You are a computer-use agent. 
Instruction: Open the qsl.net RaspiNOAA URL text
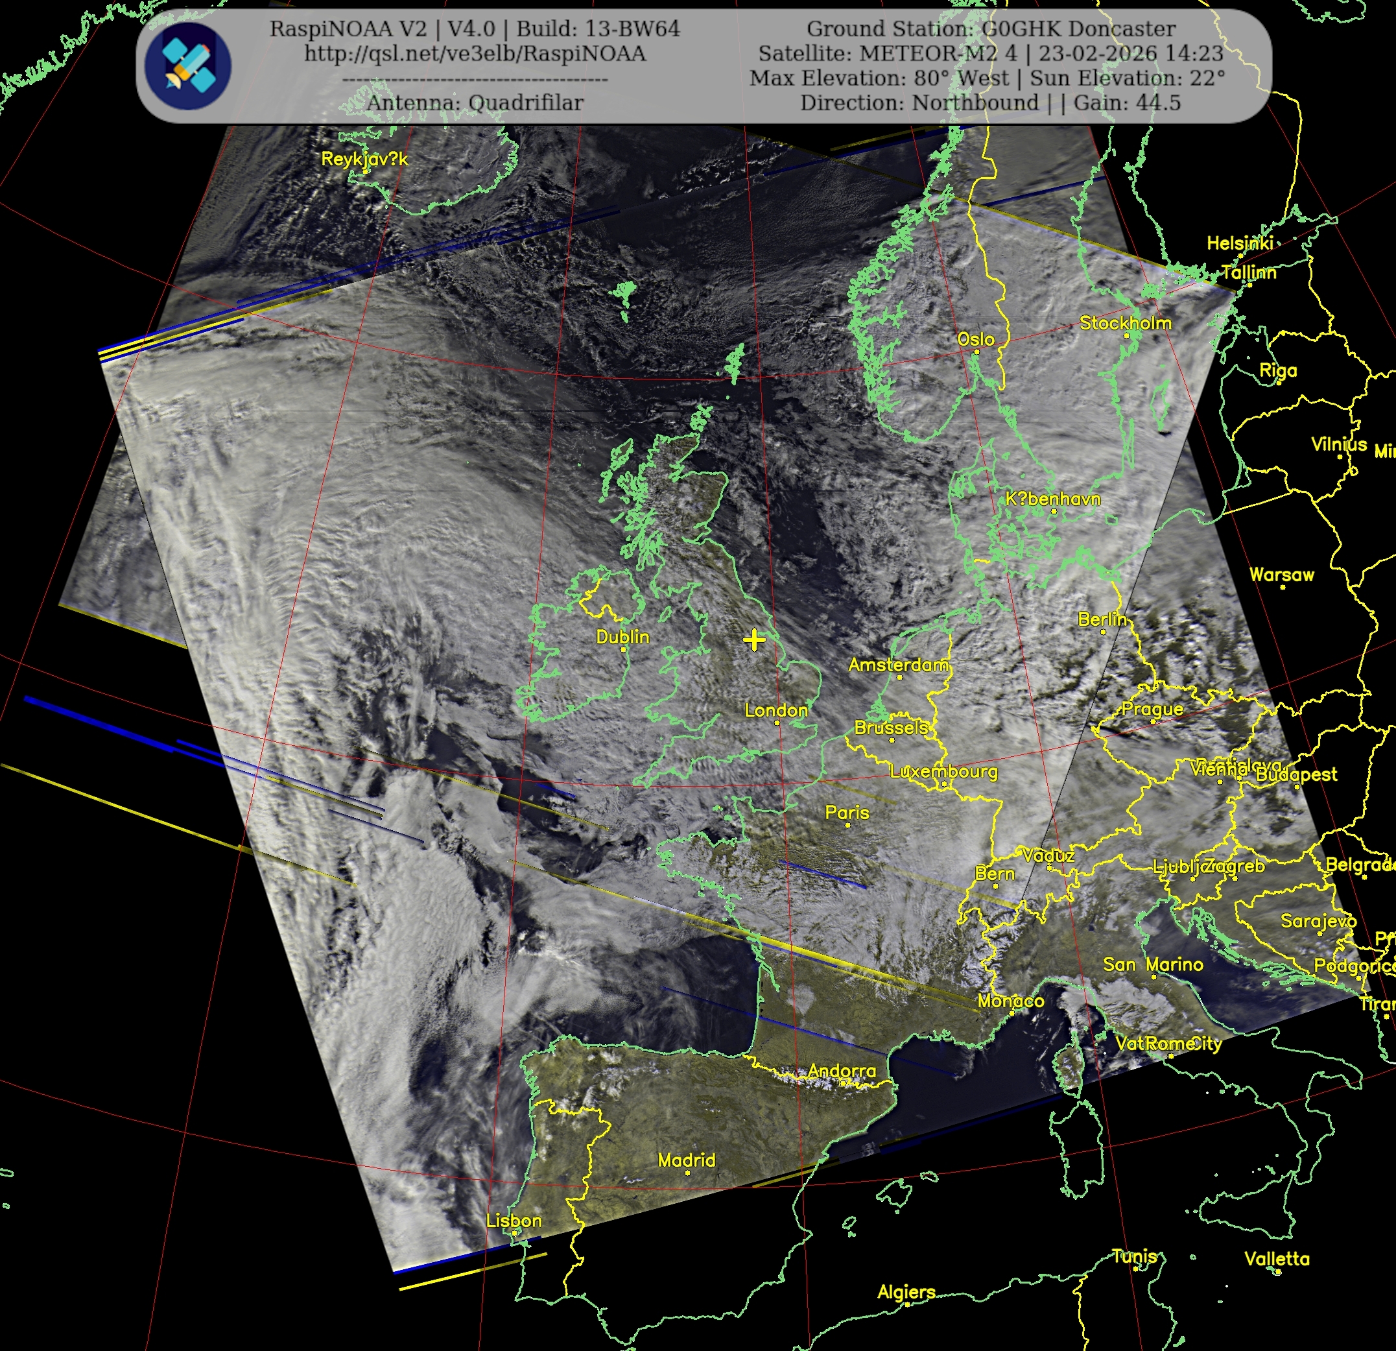(475, 53)
